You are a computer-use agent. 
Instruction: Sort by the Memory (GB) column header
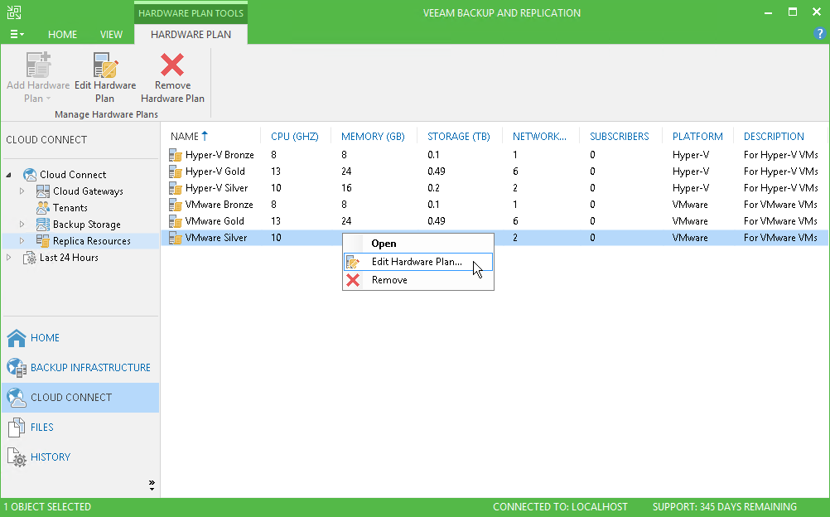coord(374,136)
